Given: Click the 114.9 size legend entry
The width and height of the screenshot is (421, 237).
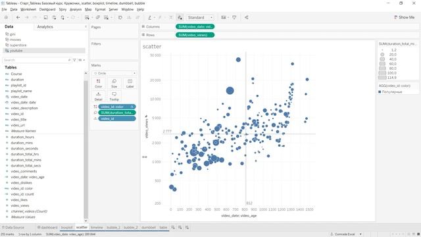Looking at the screenshot, I should (387, 78).
